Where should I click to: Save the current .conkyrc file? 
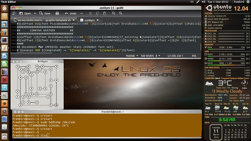45,13
